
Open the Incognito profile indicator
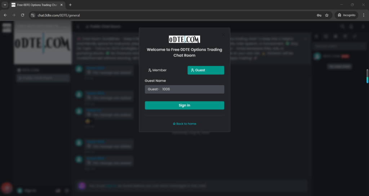click(x=346, y=15)
